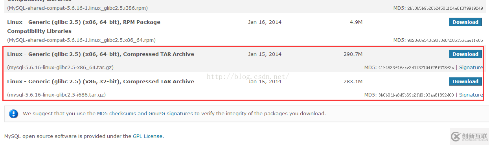Screen dimensions: 489x145
Task: Click the Jan 16, 2014 release date
Action: click(x=265, y=22)
